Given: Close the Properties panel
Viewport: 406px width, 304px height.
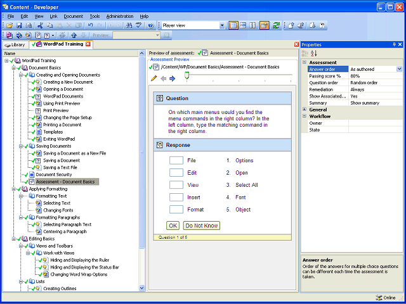Looking at the screenshot, I should click(400, 44).
